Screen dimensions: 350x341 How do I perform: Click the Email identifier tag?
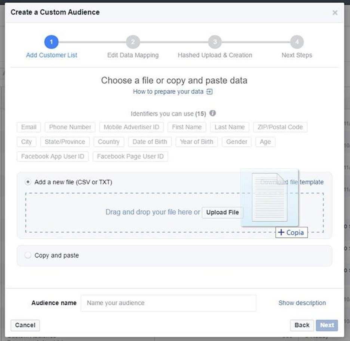(29, 127)
